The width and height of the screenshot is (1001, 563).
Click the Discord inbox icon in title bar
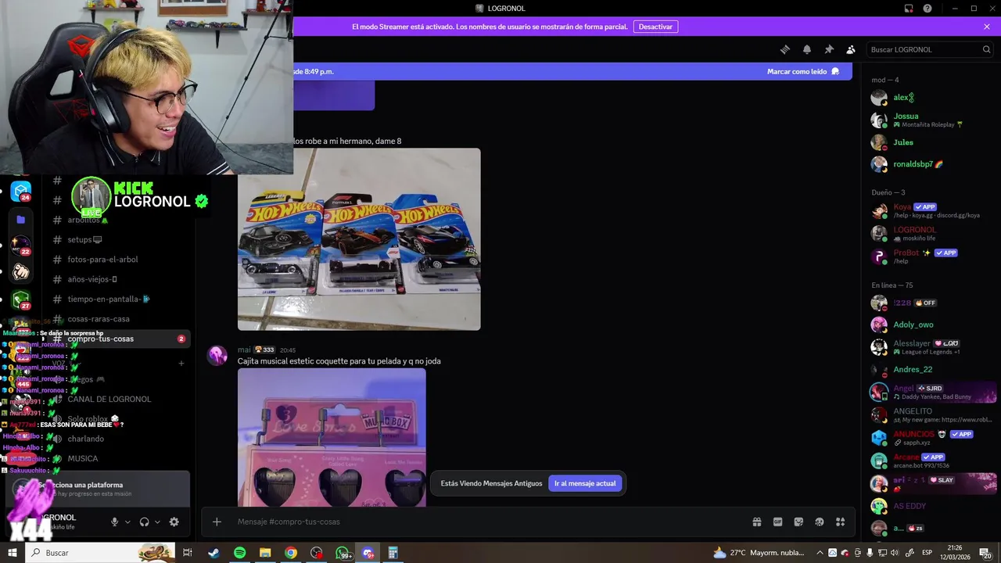tap(909, 8)
